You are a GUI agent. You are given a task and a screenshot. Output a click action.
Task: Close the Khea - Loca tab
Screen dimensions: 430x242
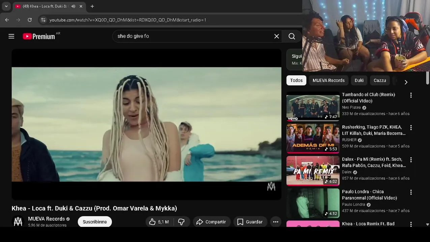[x=81, y=6]
